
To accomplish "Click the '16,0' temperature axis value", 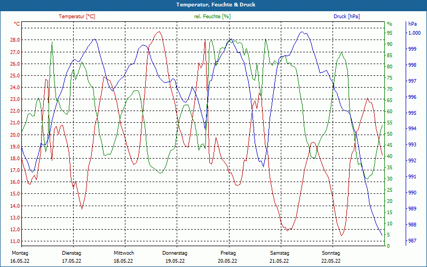I will (15, 182).
